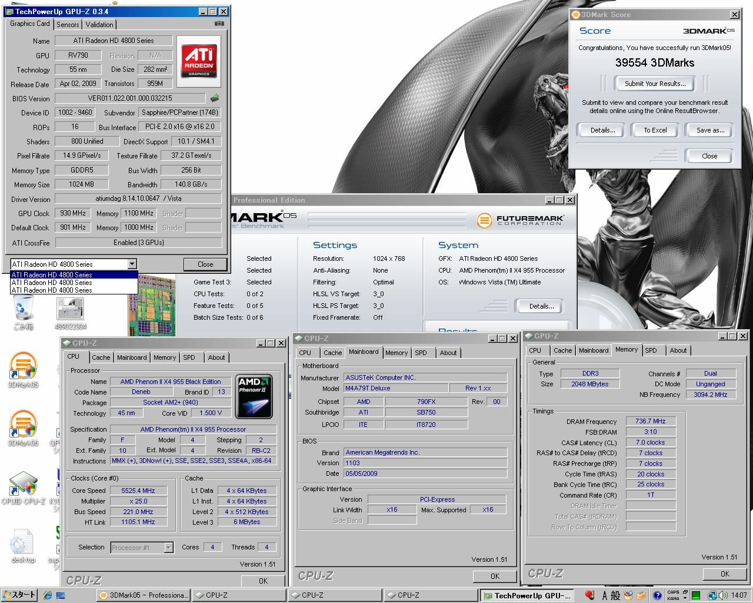Click the IME conversion mode 般 icon
The height and width of the screenshot is (603, 753).
[615, 595]
